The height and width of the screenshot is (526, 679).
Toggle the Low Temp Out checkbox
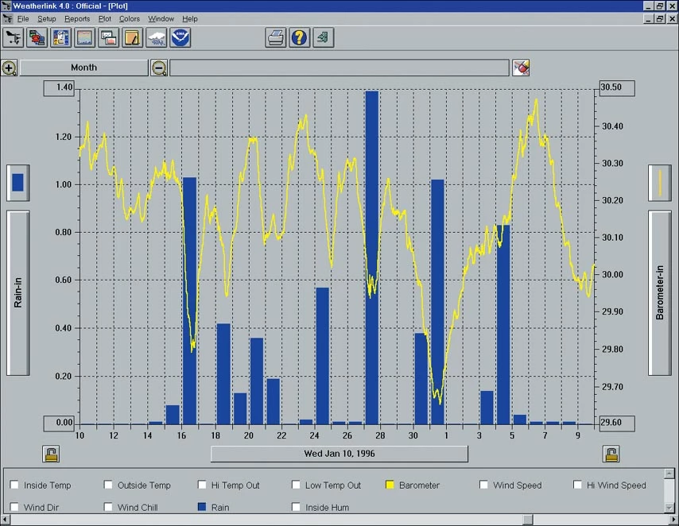click(x=296, y=485)
